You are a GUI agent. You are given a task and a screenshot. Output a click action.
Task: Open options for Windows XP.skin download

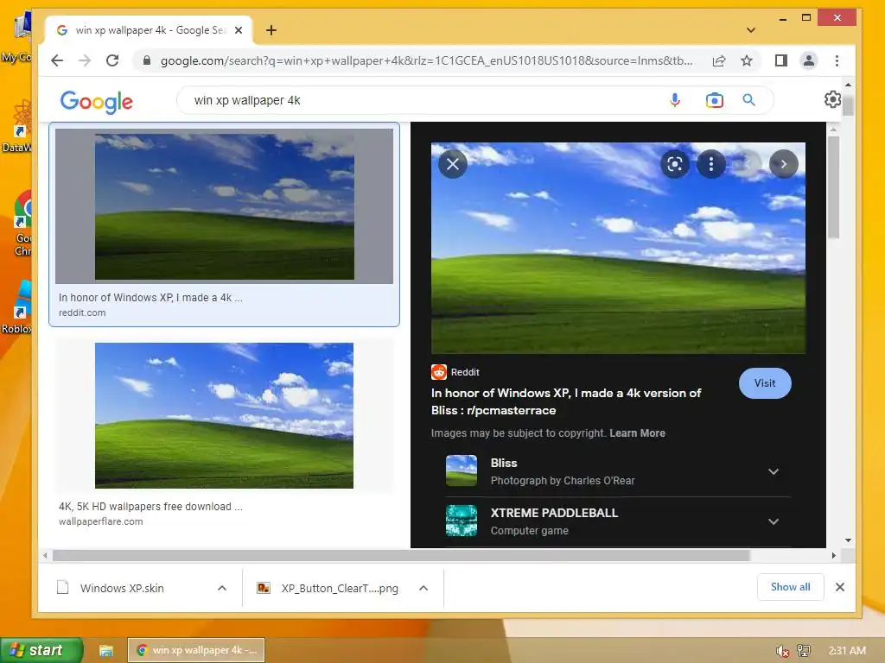(x=222, y=588)
